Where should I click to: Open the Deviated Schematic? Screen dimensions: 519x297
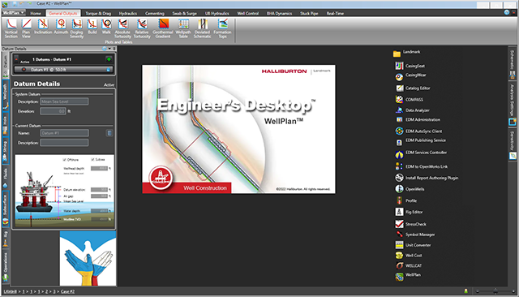point(202,28)
